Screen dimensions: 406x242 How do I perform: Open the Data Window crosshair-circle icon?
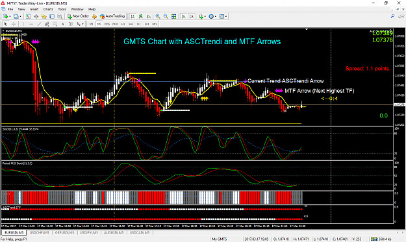tap(36, 16)
